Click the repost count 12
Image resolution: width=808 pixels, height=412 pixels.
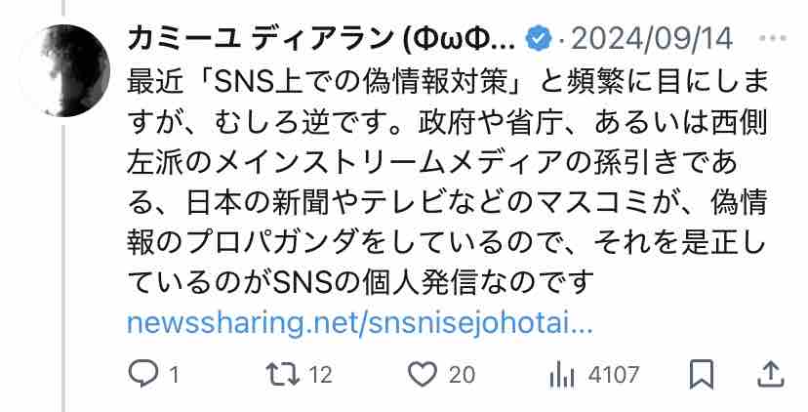(x=320, y=375)
